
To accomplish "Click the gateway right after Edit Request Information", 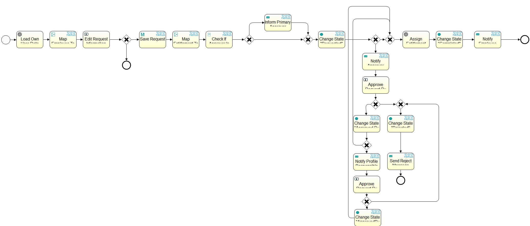I will [126, 40].
